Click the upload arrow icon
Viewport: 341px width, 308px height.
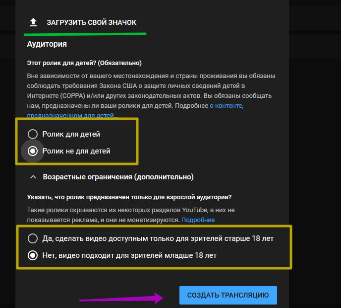pos(33,22)
